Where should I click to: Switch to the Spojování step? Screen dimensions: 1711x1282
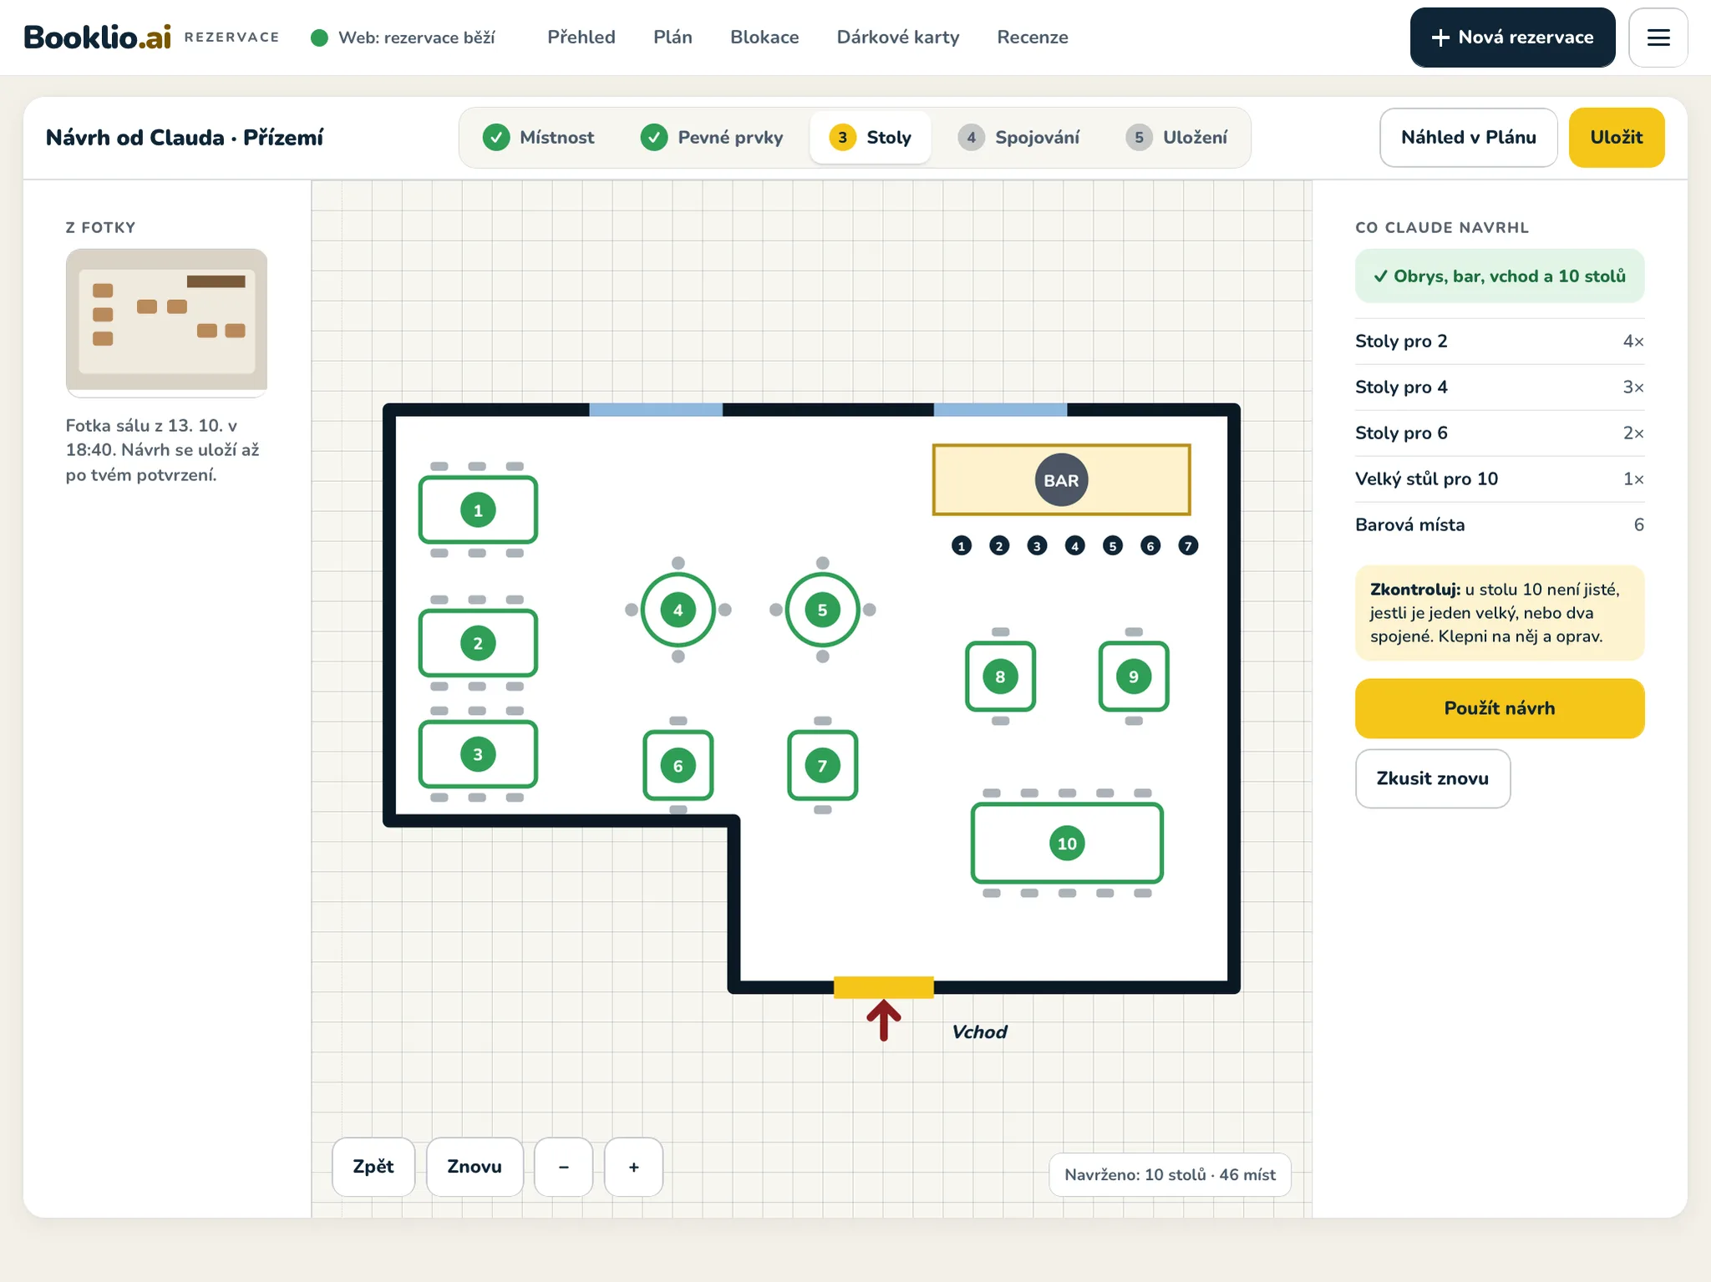coord(1019,138)
